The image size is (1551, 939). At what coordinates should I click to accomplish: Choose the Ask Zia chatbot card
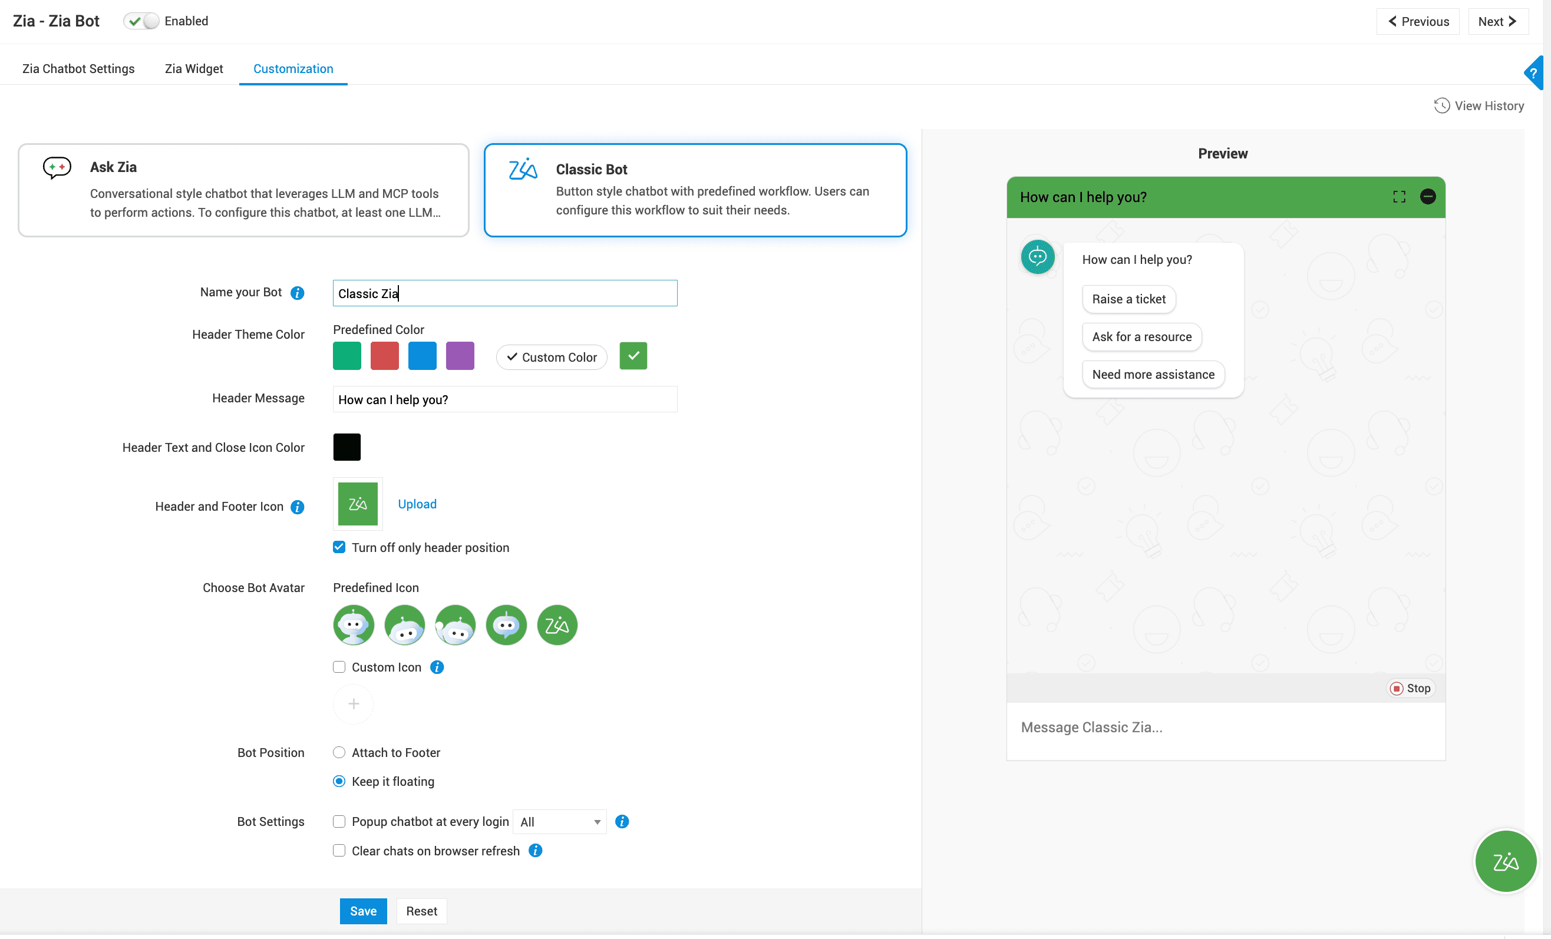click(243, 190)
